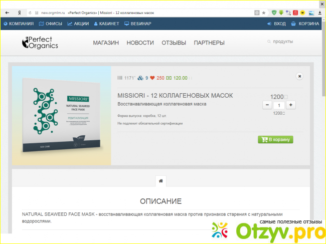Screen dimensions: 326x244
Task: Click the red heart likes icon
Action: [x=153, y=78]
